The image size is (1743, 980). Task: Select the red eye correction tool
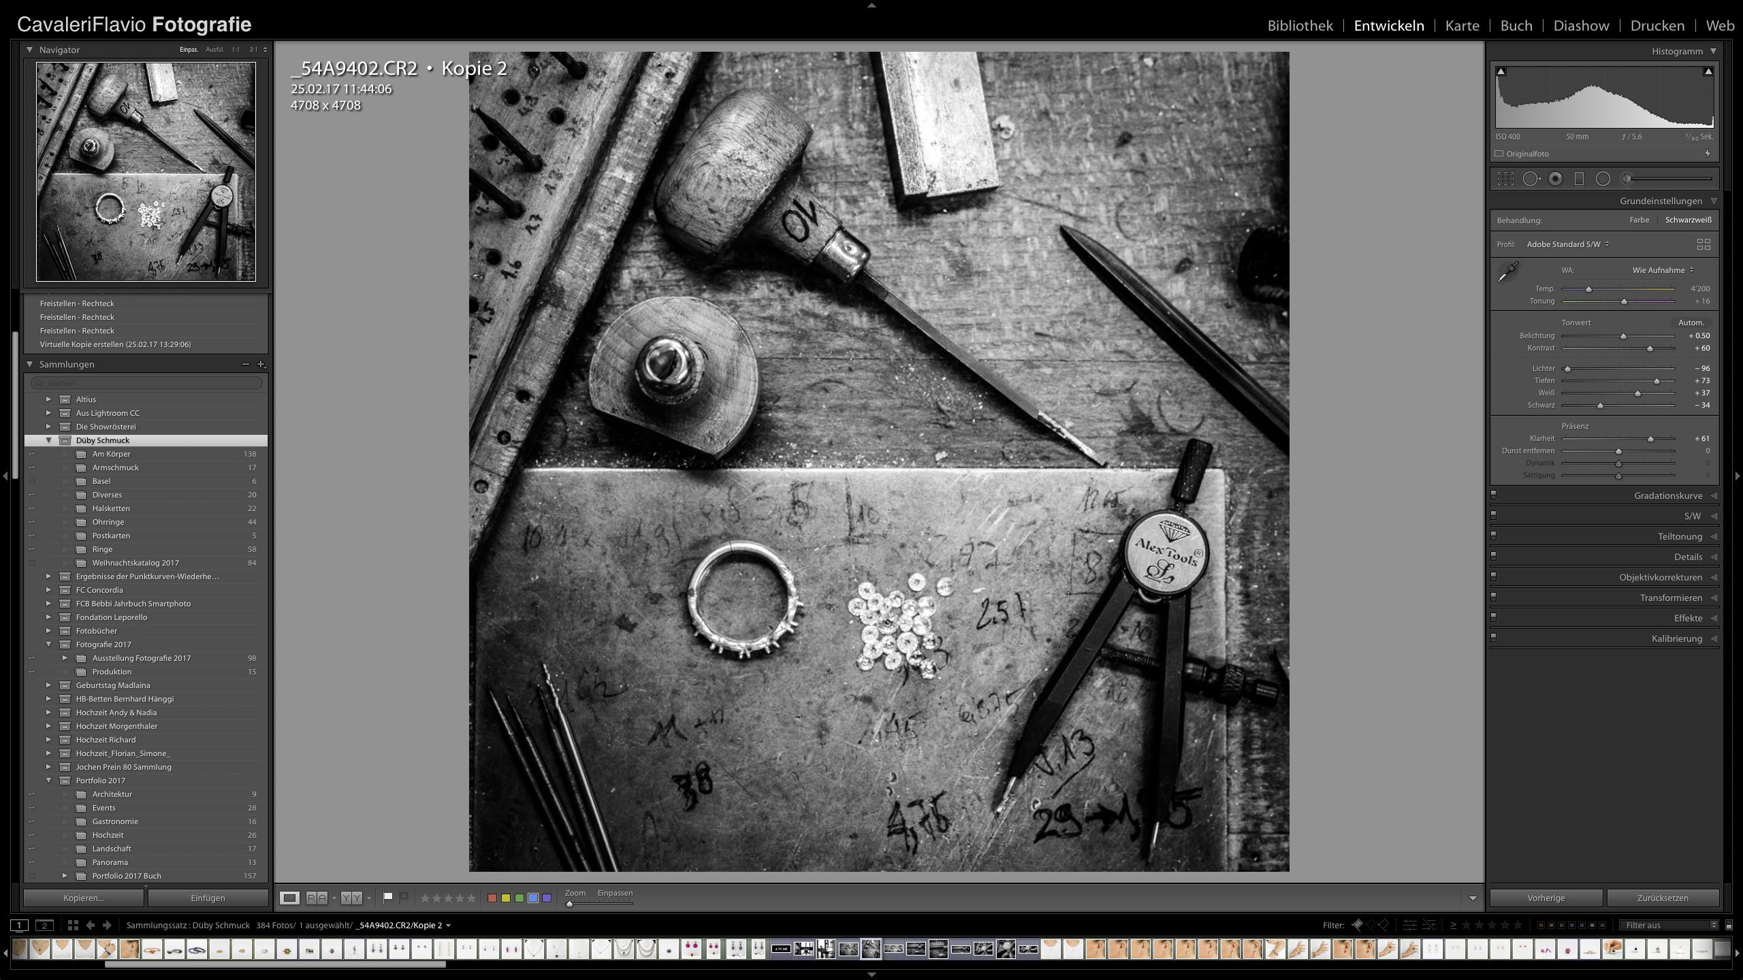[x=1556, y=179]
